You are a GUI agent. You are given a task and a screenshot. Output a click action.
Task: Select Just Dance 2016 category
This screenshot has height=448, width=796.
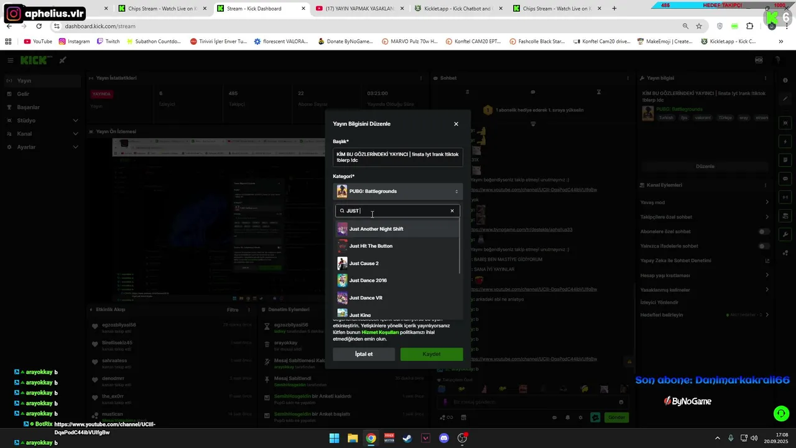(397, 281)
